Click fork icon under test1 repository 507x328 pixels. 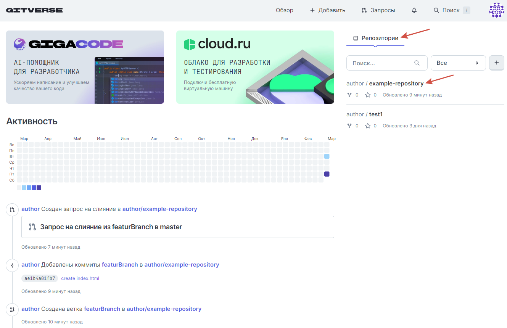(x=349, y=126)
